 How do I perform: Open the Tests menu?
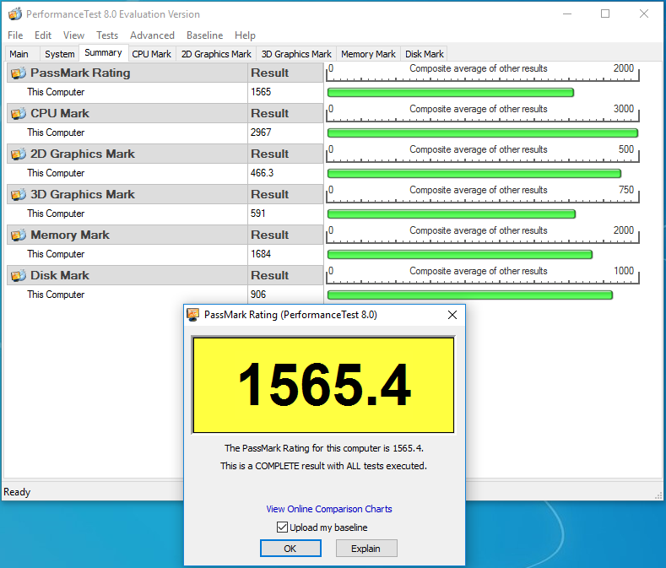(107, 35)
